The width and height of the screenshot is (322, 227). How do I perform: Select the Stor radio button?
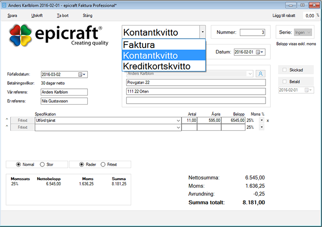pyautogui.click(x=42, y=165)
